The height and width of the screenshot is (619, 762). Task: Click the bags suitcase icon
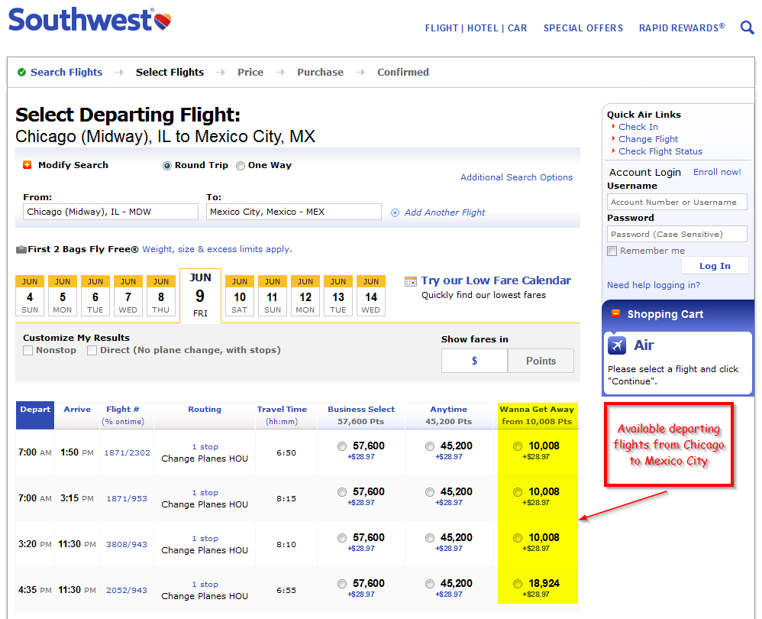[x=21, y=249]
